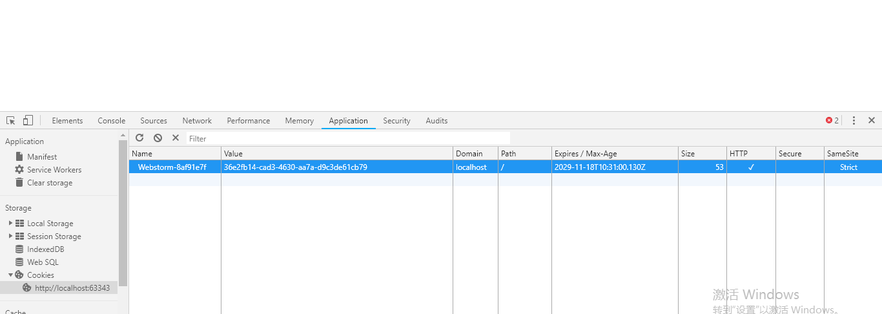Sort cookies by SameSite column header
882x314 pixels.
(x=853, y=154)
